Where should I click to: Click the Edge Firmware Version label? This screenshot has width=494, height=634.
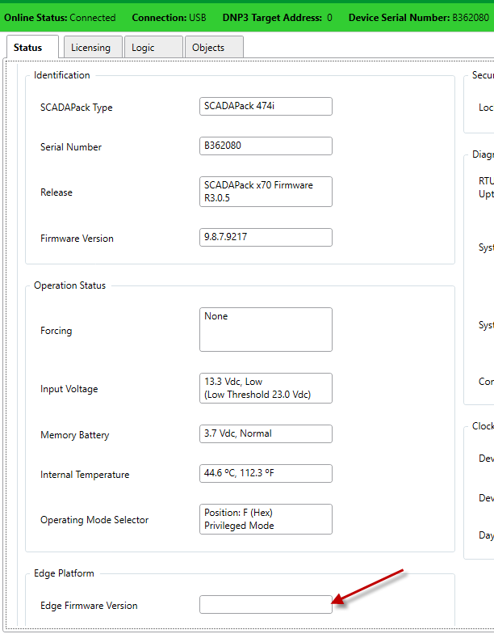coord(89,606)
